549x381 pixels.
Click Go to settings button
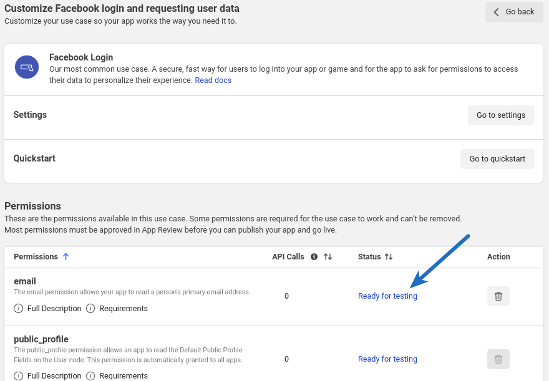501,115
